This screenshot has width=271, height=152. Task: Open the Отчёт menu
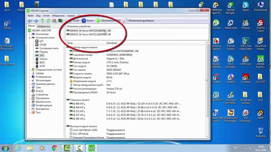click(x=46, y=16)
